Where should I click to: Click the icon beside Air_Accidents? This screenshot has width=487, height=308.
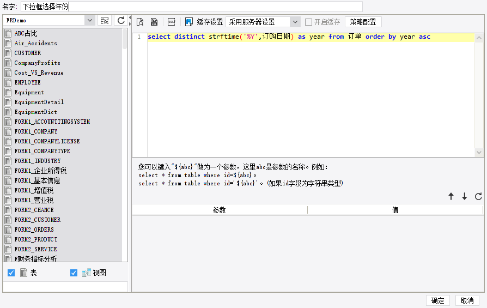tap(8, 43)
